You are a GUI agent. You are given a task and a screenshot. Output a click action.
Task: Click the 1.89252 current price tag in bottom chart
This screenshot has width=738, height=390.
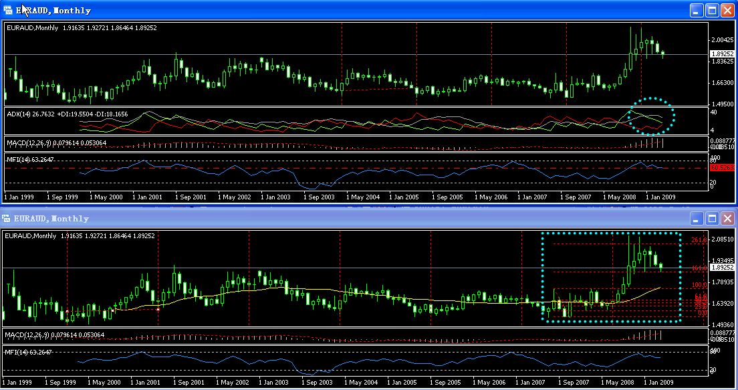[722, 267]
